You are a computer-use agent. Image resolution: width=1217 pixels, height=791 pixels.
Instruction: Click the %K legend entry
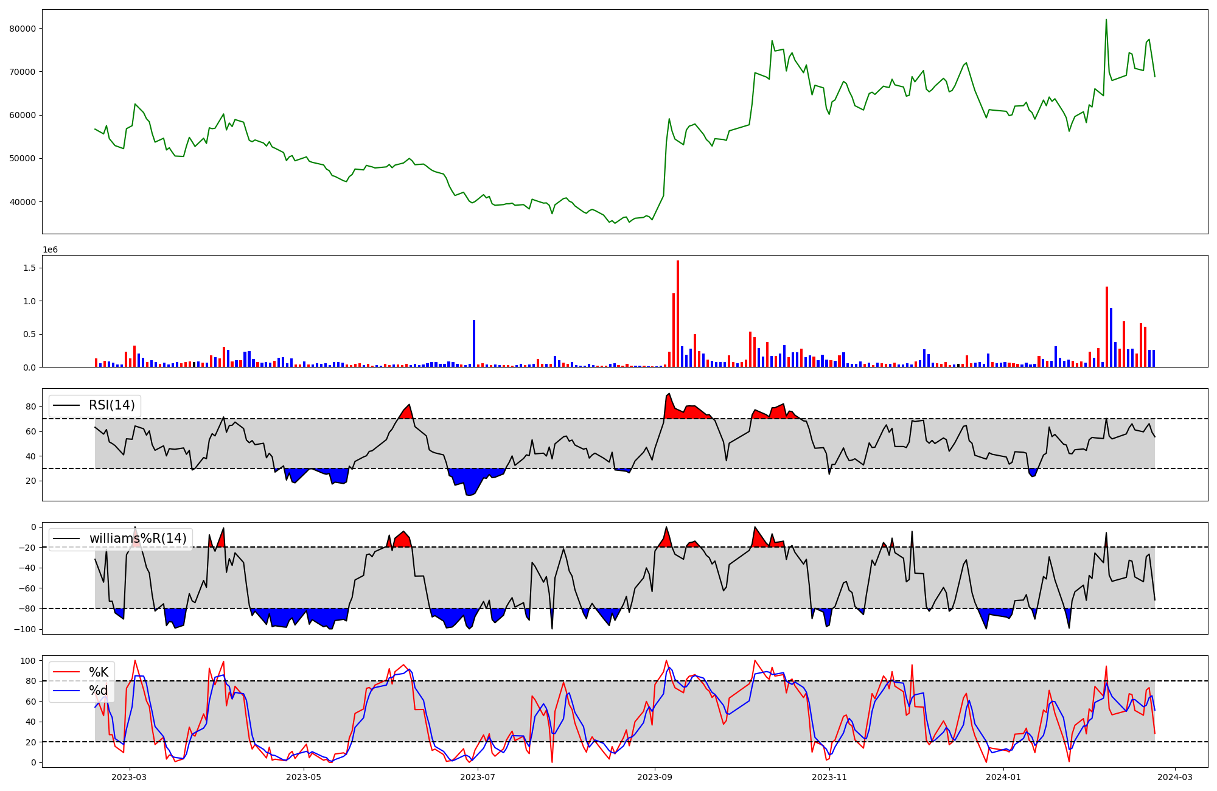tap(99, 672)
